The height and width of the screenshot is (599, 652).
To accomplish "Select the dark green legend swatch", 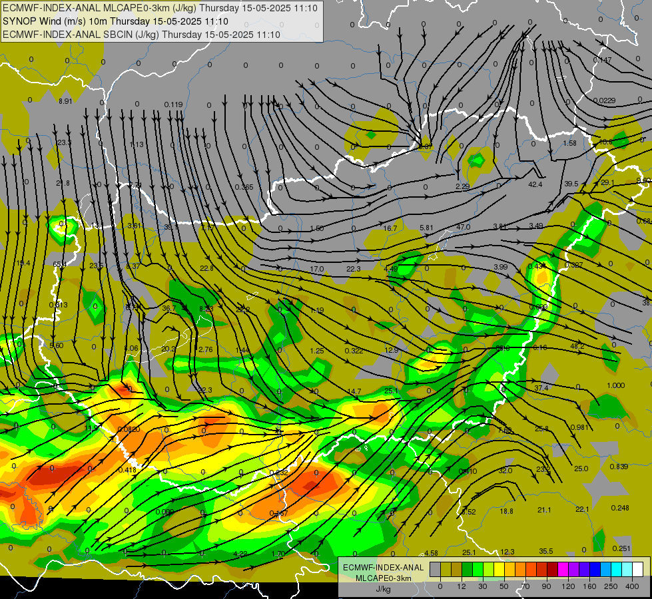I will [468, 569].
